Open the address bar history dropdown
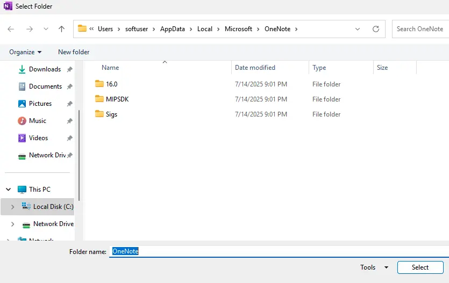 [358, 29]
